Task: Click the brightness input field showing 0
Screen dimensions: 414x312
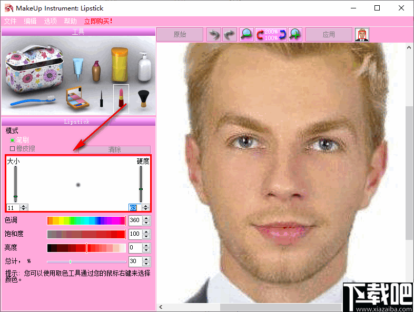Action: [x=135, y=248]
